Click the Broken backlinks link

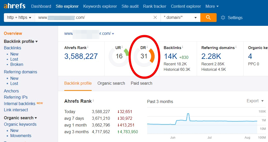click(x=17, y=65)
